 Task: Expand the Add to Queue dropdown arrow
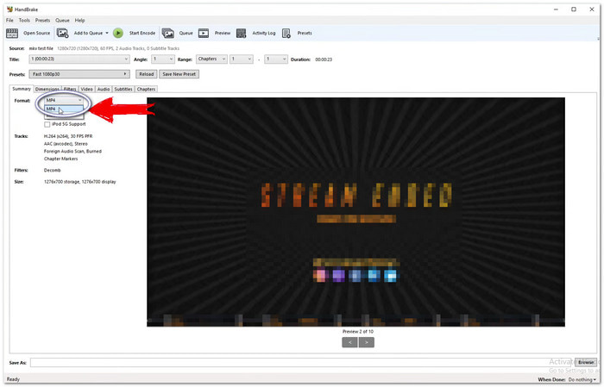pyautogui.click(x=107, y=33)
